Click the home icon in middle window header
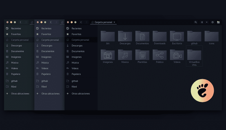 pyautogui.click(x=62, y=22)
